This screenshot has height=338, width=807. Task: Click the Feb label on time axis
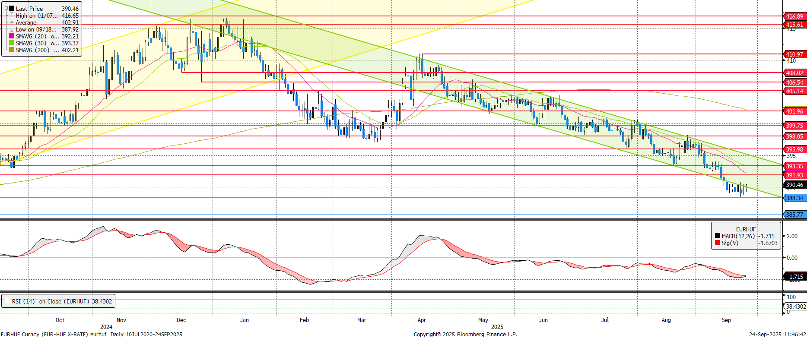pyautogui.click(x=304, y=320)
